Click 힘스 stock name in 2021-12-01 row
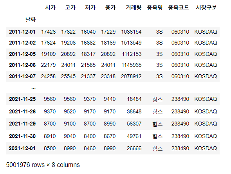The height and width of the screenshot is (174, 231). pos(157,149)
